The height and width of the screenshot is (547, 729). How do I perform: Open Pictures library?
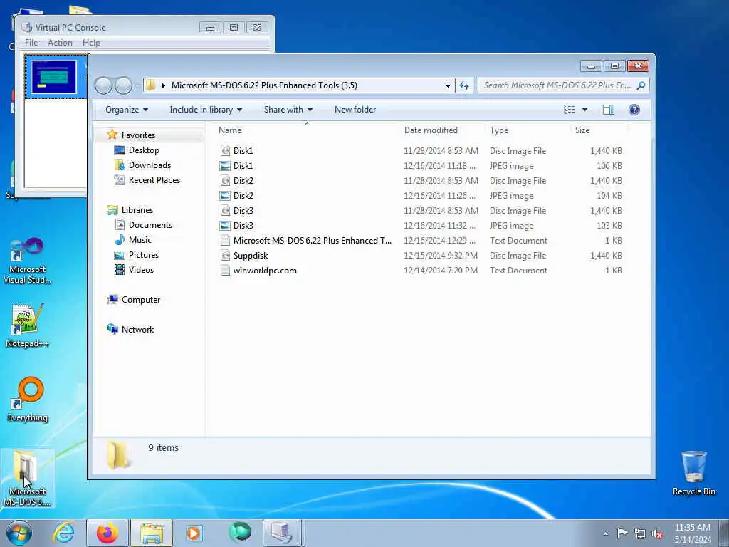[143, 255]
